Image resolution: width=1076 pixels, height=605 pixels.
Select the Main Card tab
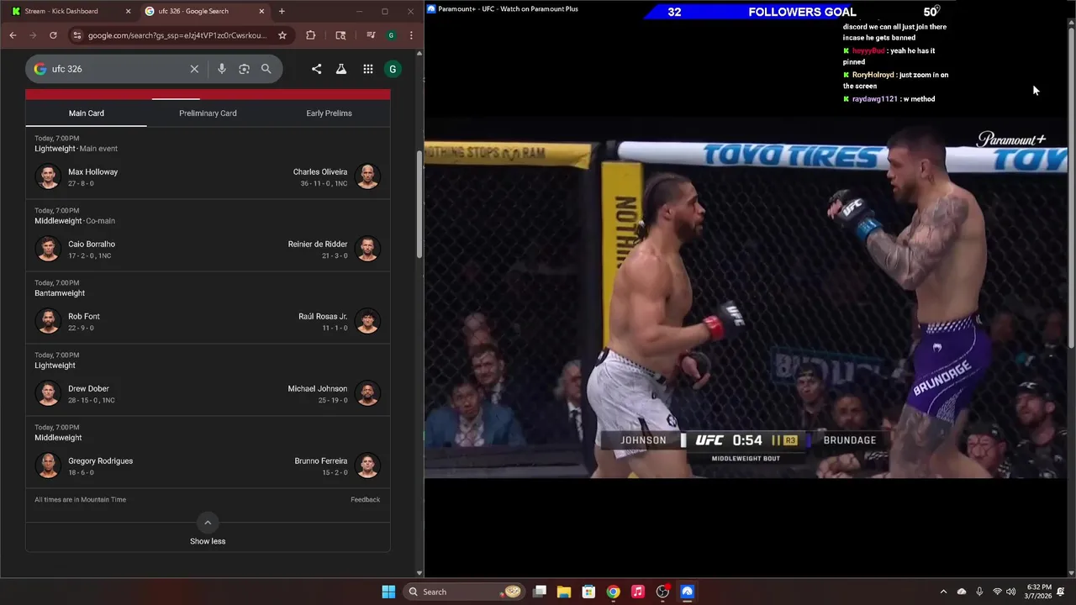click(87, 113)
